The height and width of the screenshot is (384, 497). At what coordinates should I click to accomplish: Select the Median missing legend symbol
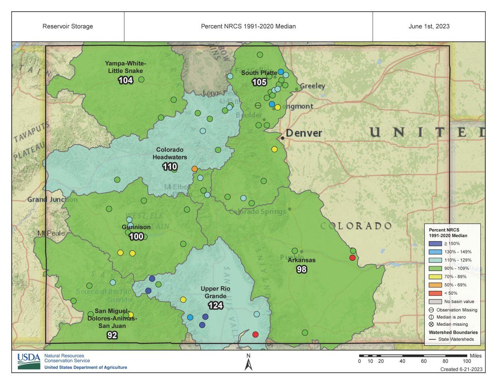432,324
